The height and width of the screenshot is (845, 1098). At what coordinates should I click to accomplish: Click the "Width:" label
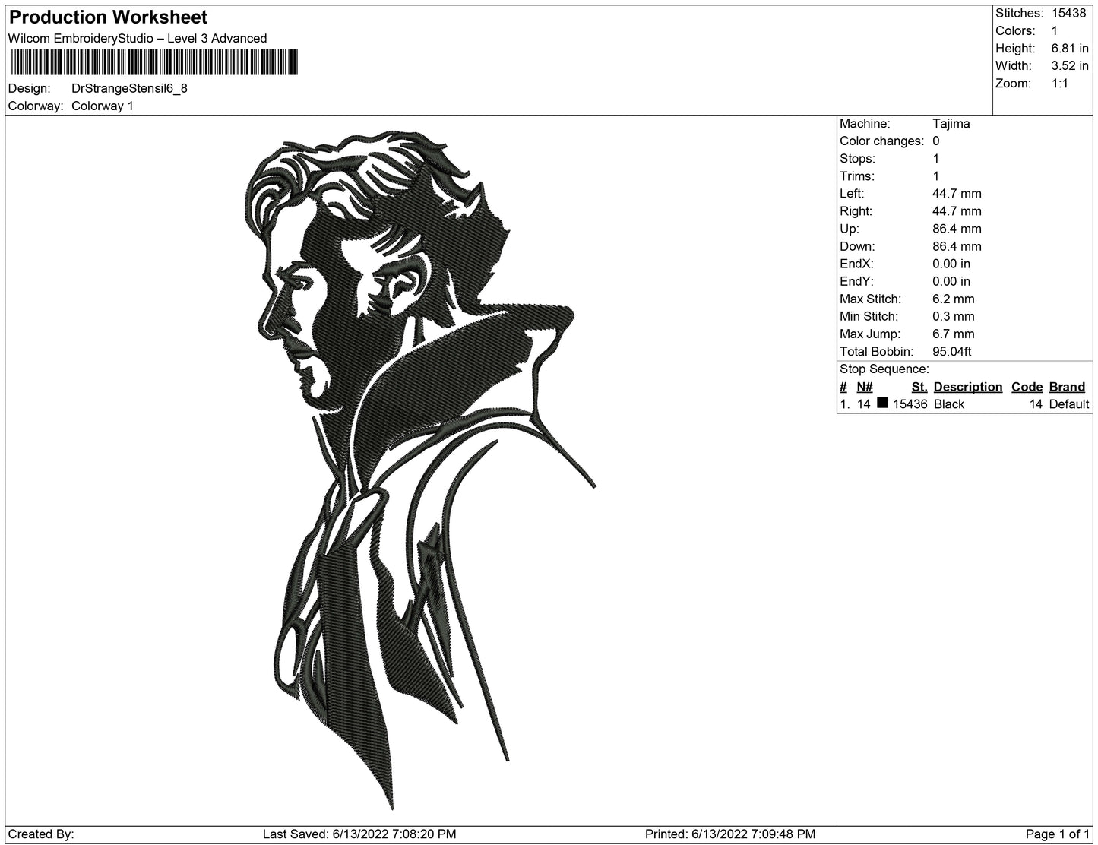[x=1014, y=66]
